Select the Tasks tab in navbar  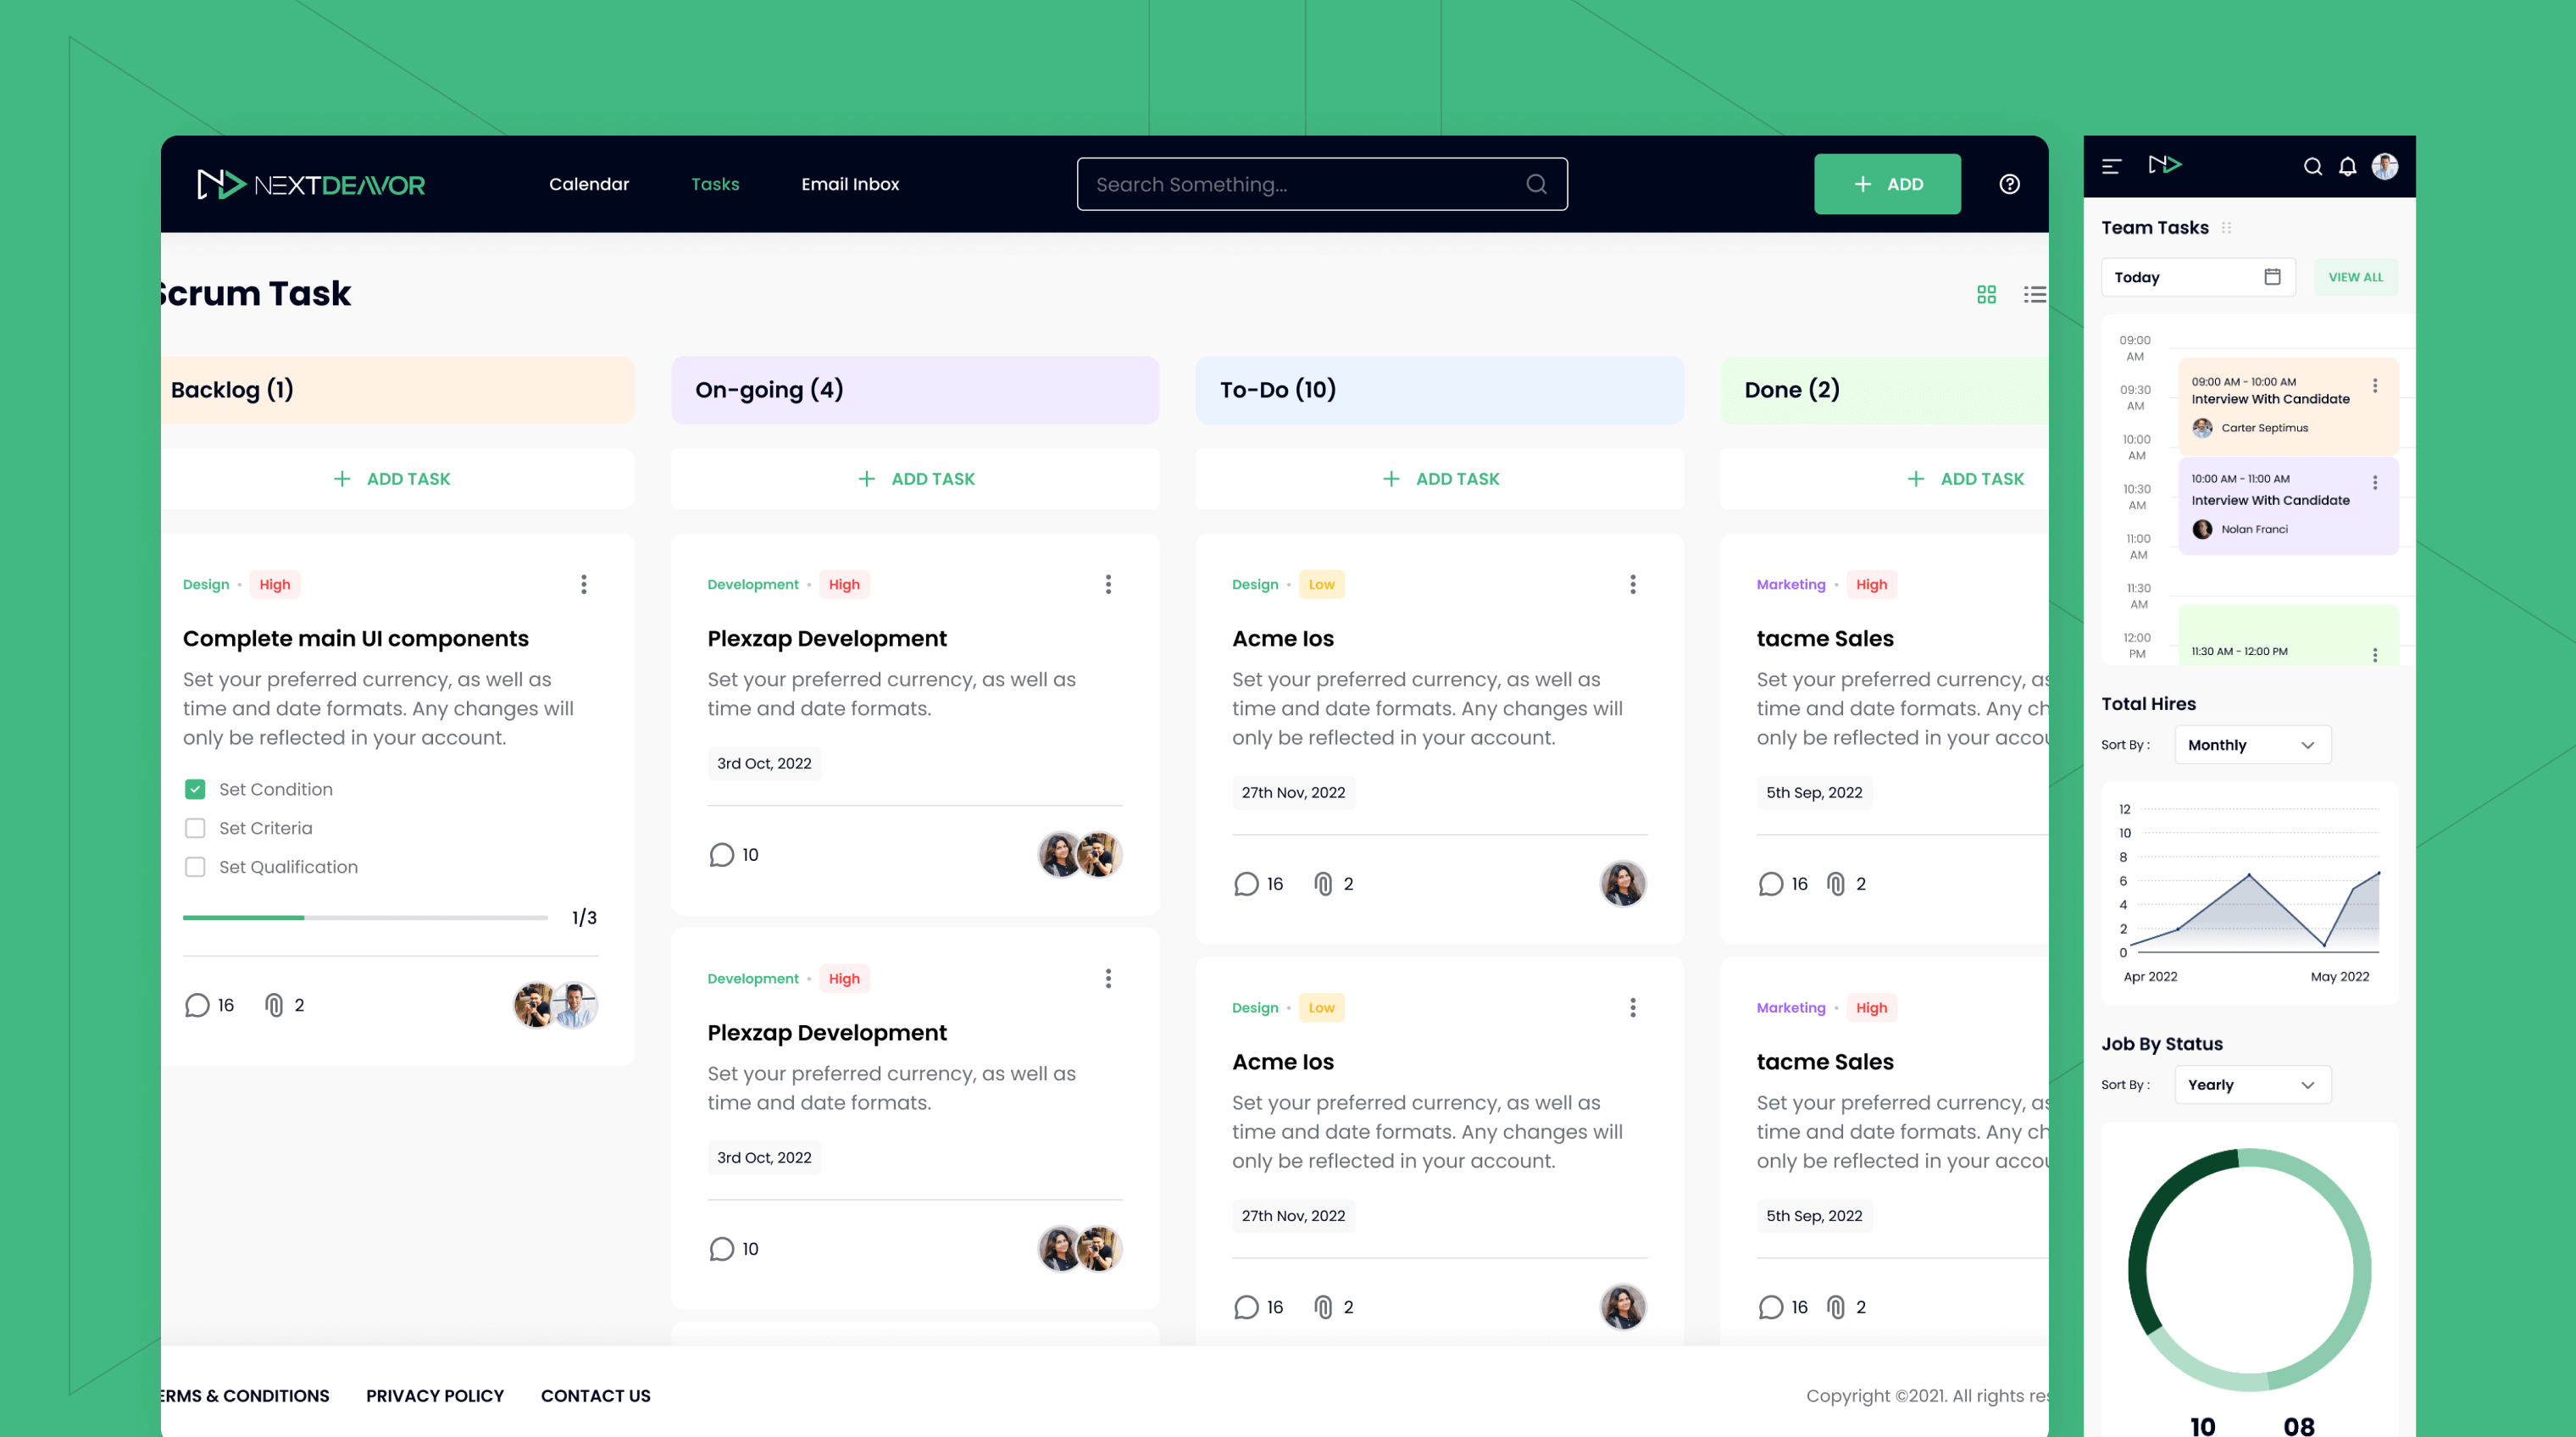pos(715,184)
